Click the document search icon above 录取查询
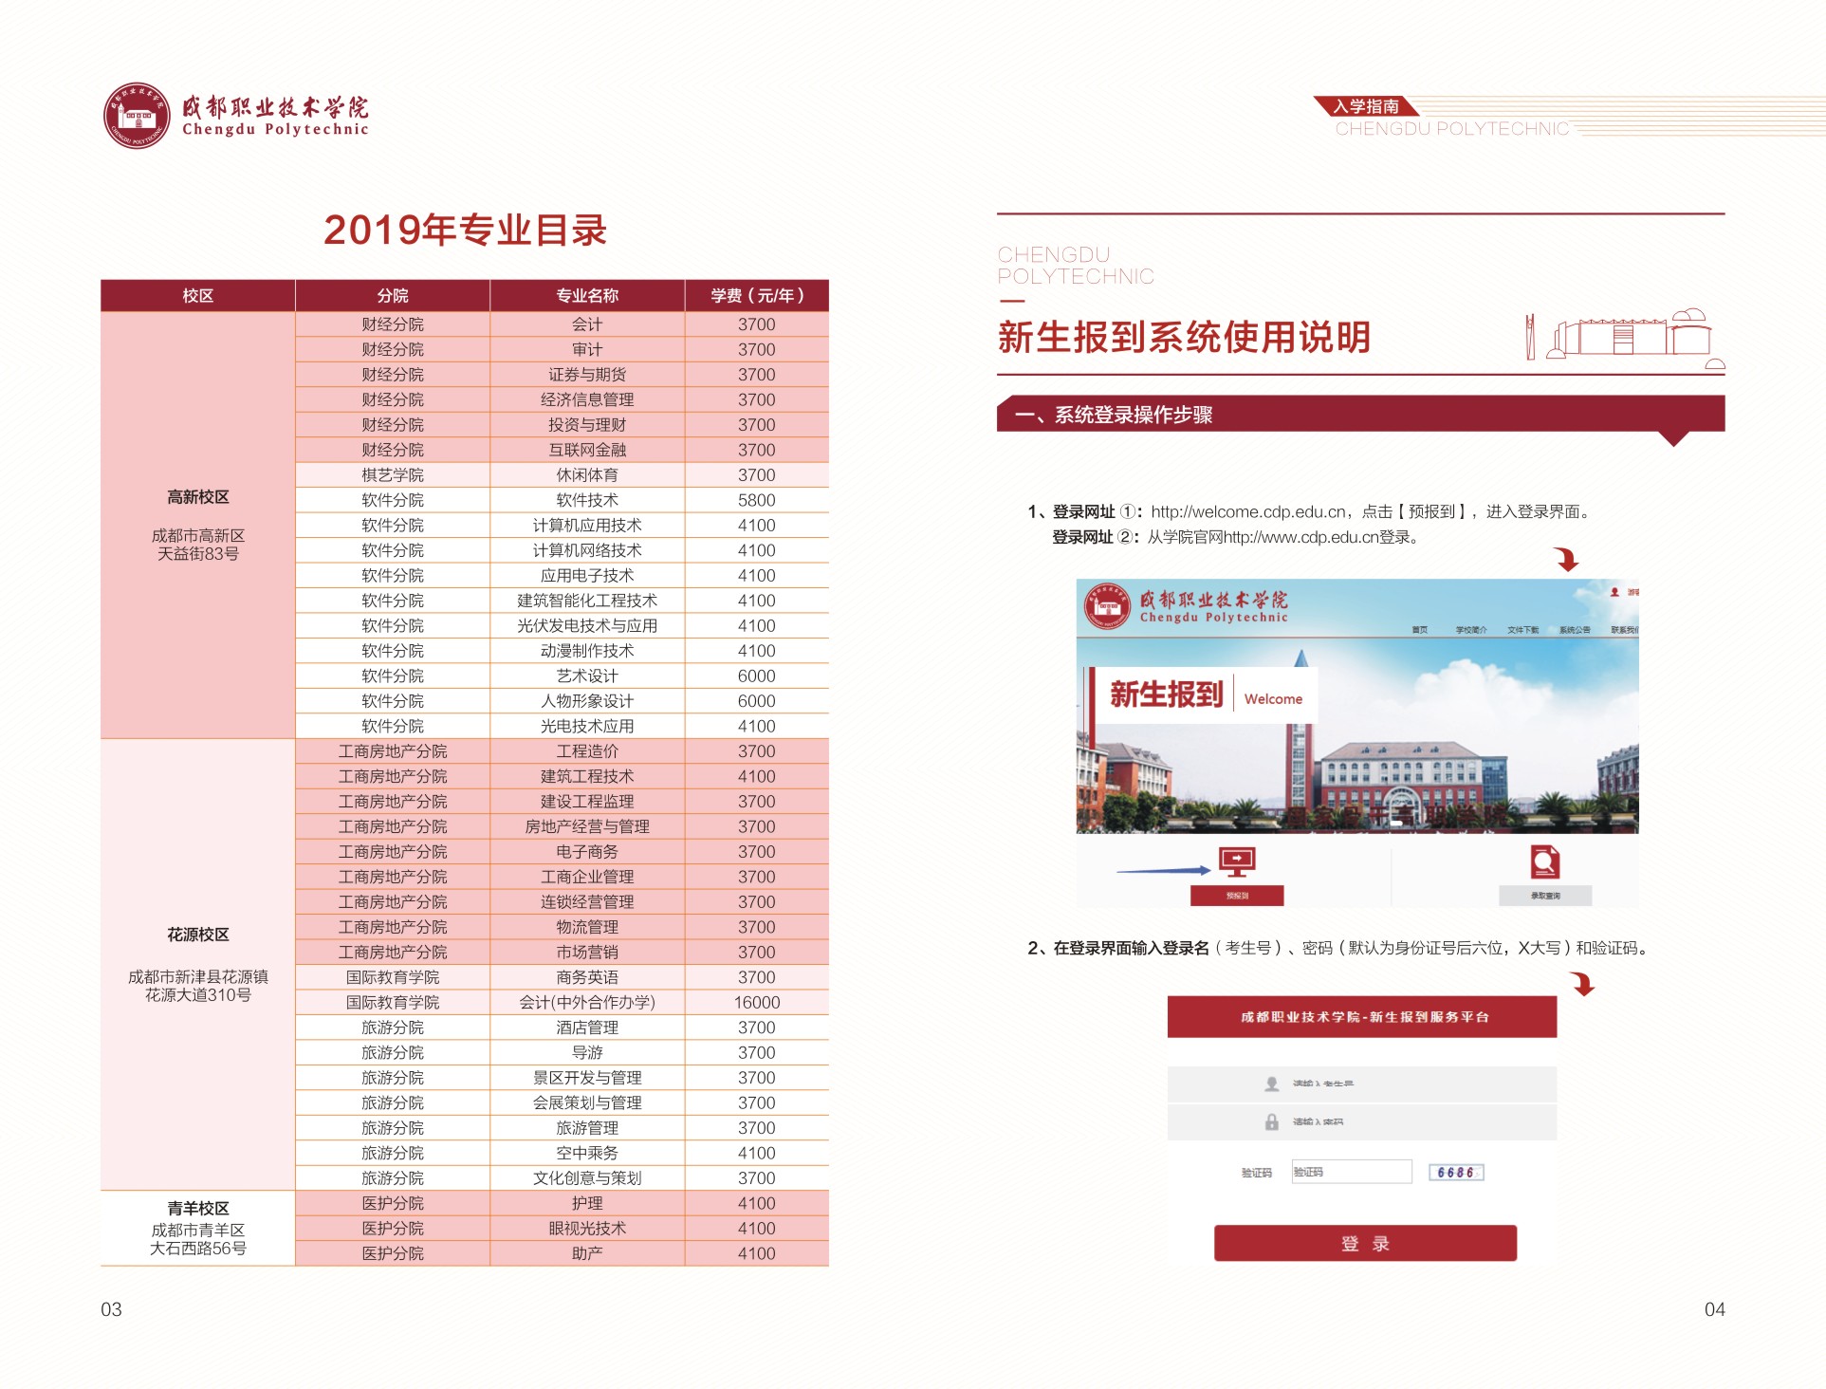Image resolution: width=1826 pixels, height=1389 pixels. 1544,861
